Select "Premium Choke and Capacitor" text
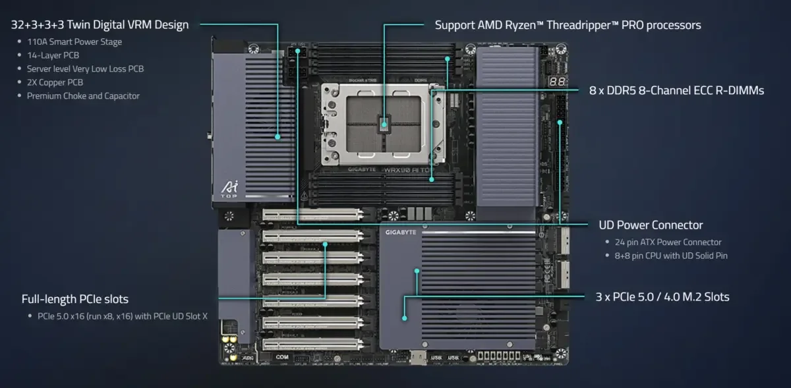This screenshot has width=791, height=388. [83, 96]
